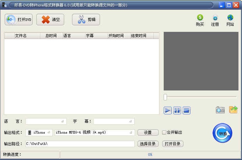Click the 语言 column header
Image resolution: width=242 pixels, height=160 pixels.
[x=74, y=36]
